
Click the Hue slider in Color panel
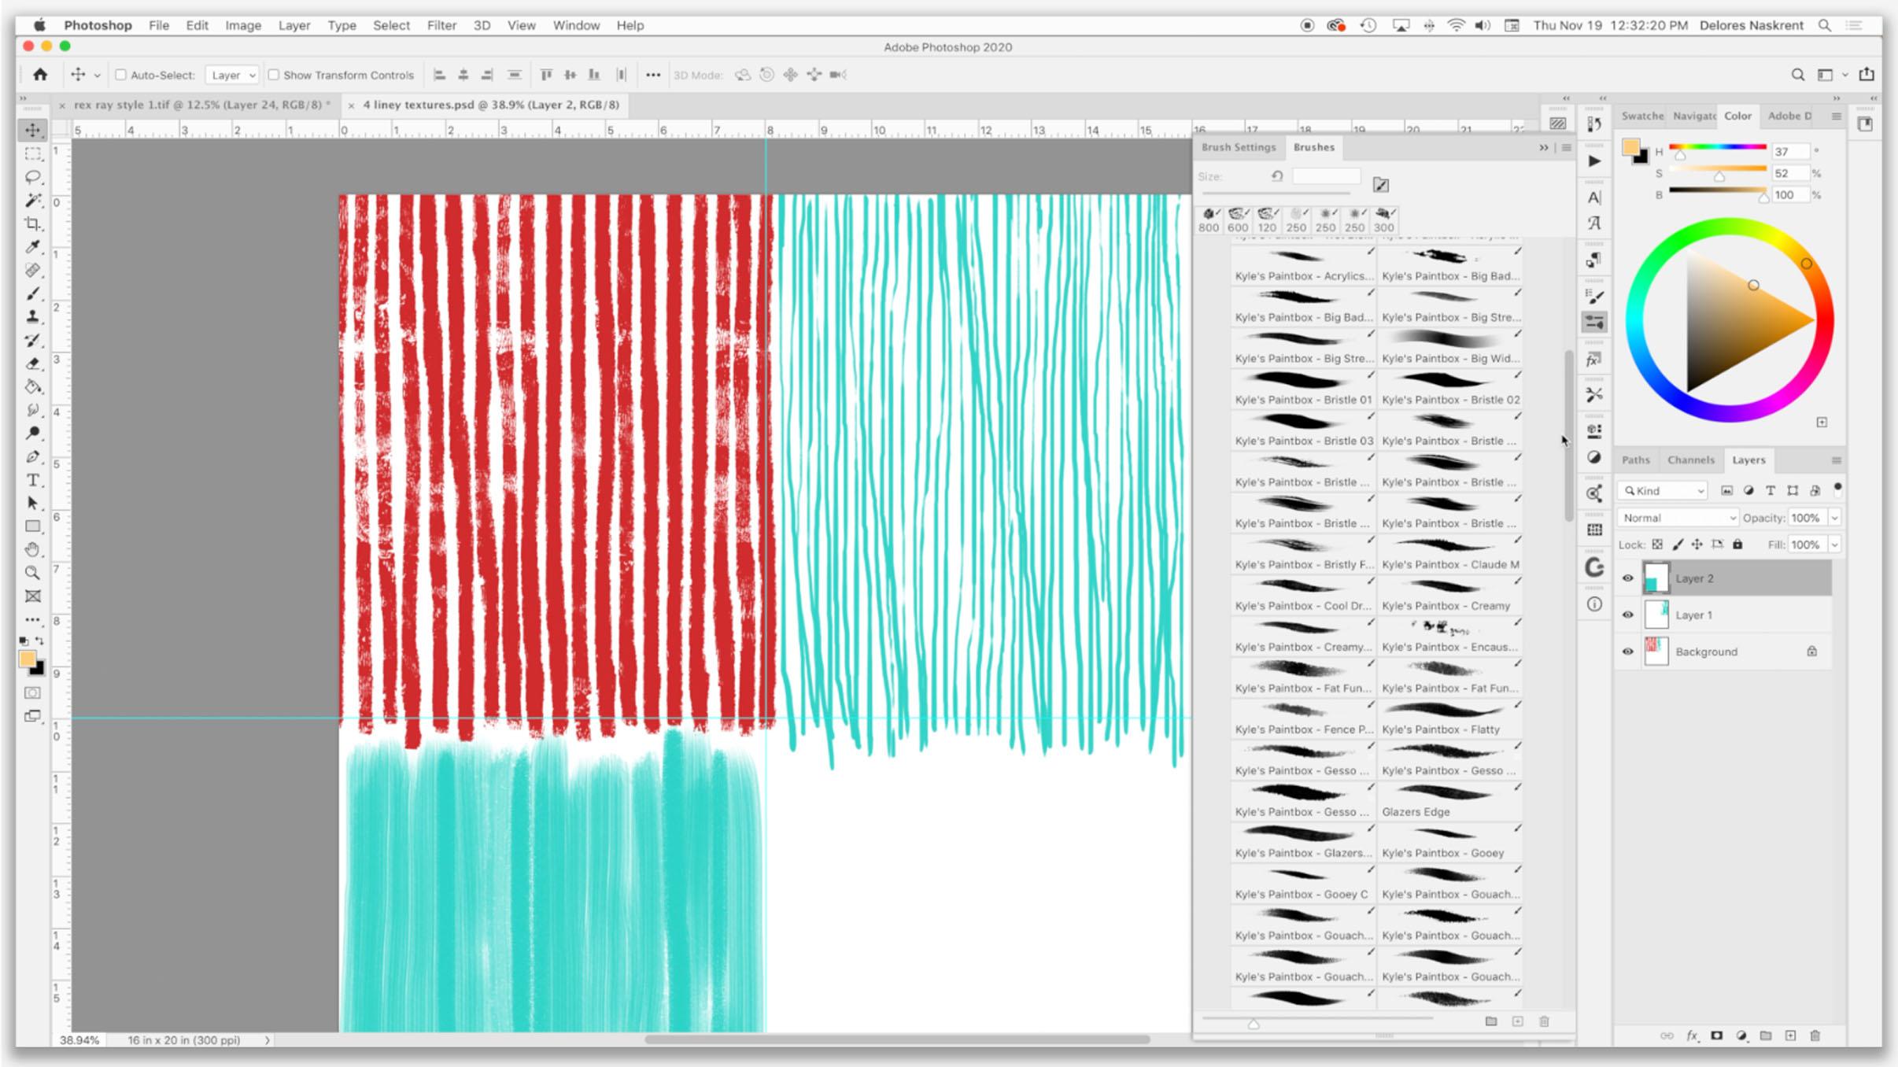point(1717,147)
